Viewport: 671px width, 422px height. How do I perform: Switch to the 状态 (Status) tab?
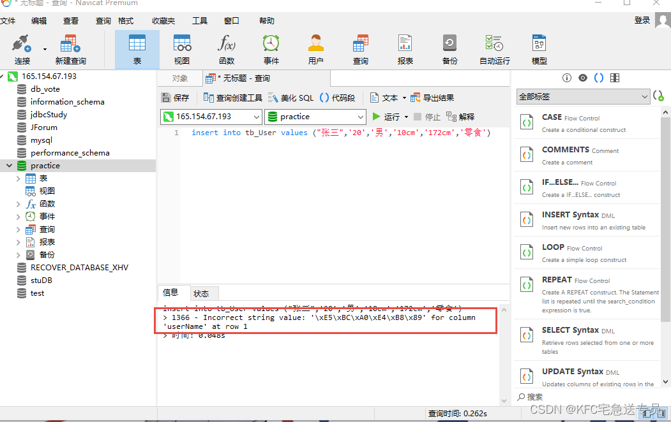203,293
